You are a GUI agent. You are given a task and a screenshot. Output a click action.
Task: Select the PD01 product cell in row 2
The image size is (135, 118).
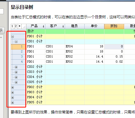[36, 52]
